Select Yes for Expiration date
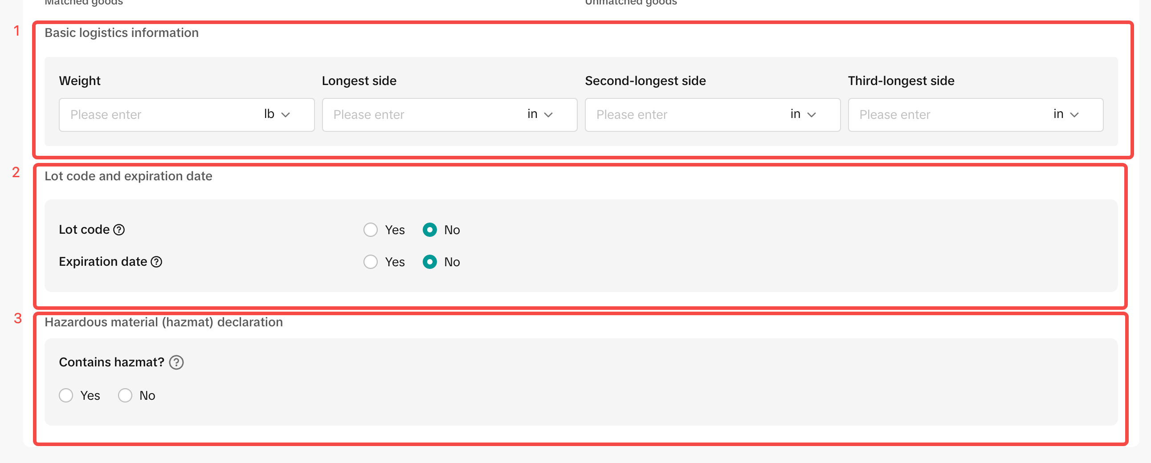Screen dimensions: 1151x463 (371, 262)
